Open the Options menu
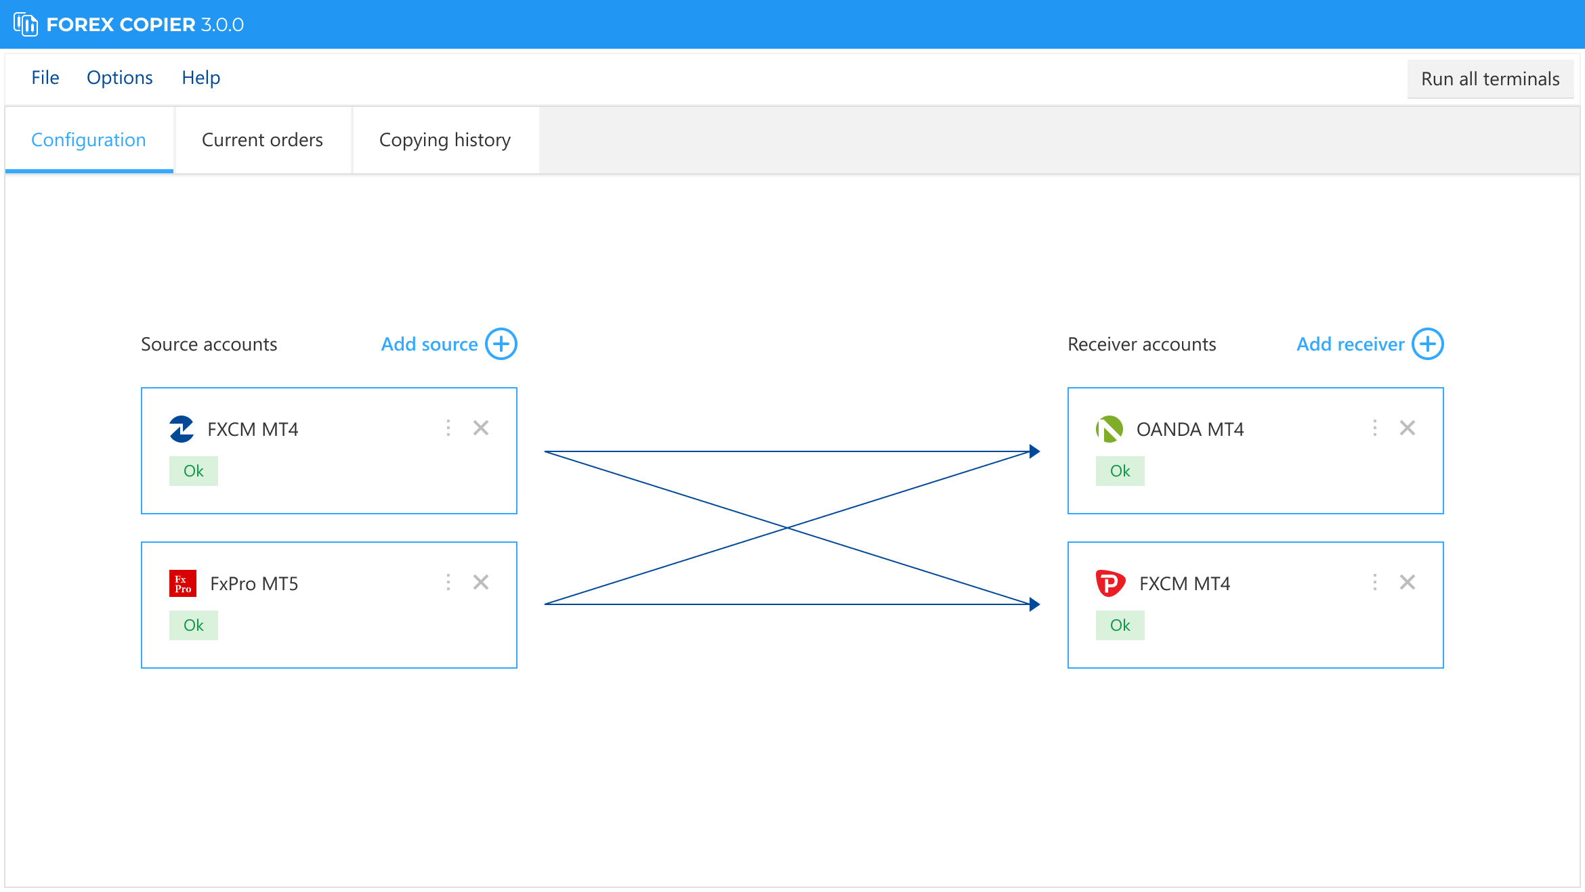 point(120,78)
